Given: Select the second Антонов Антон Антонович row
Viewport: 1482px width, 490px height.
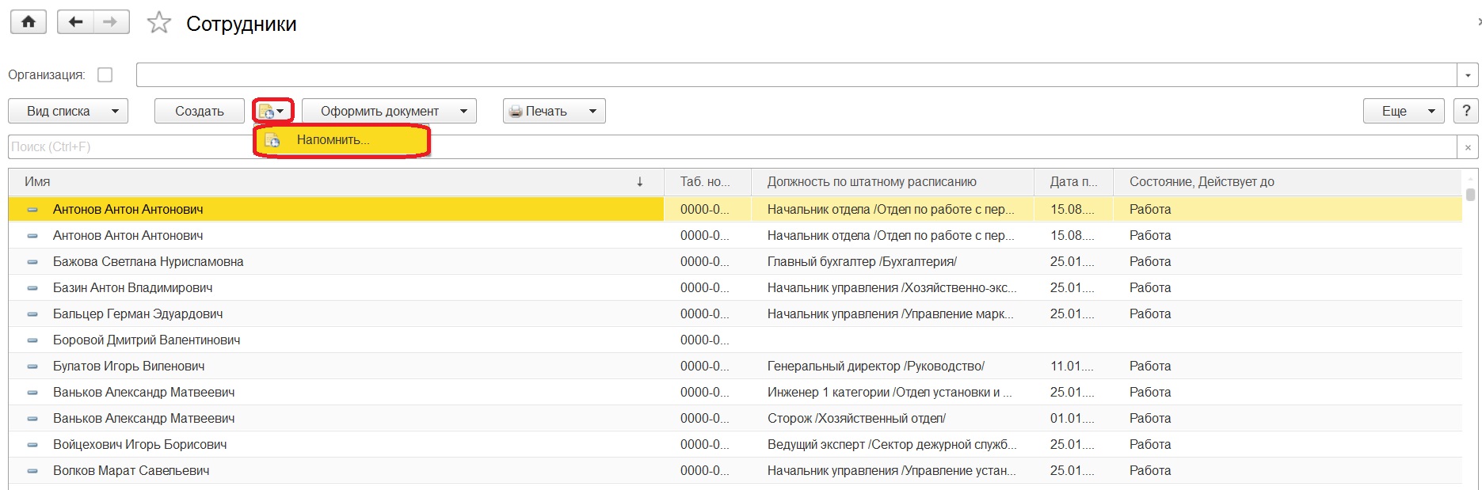Looking at the screenshot, I should tap(735, 235).
